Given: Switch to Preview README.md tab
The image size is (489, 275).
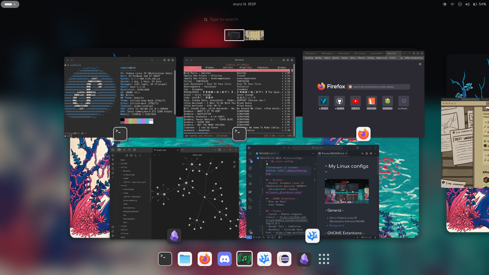Looking at the screenshot, I should [x=332, y=154].
